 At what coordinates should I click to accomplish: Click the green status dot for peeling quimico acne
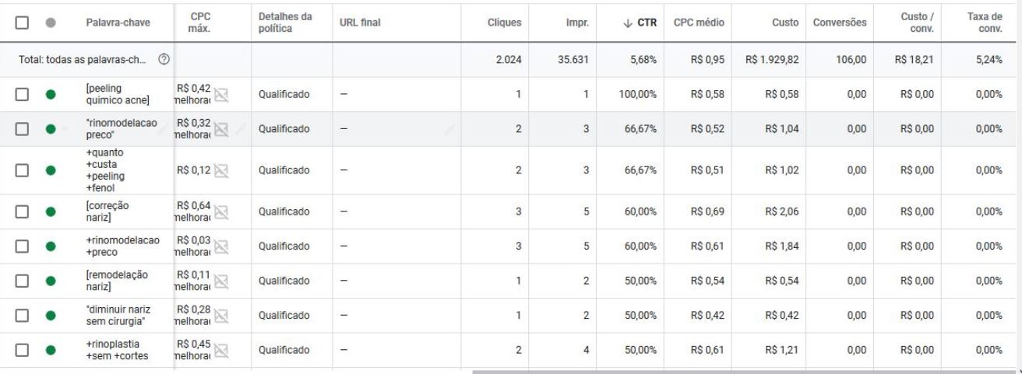tap(51, 95)
